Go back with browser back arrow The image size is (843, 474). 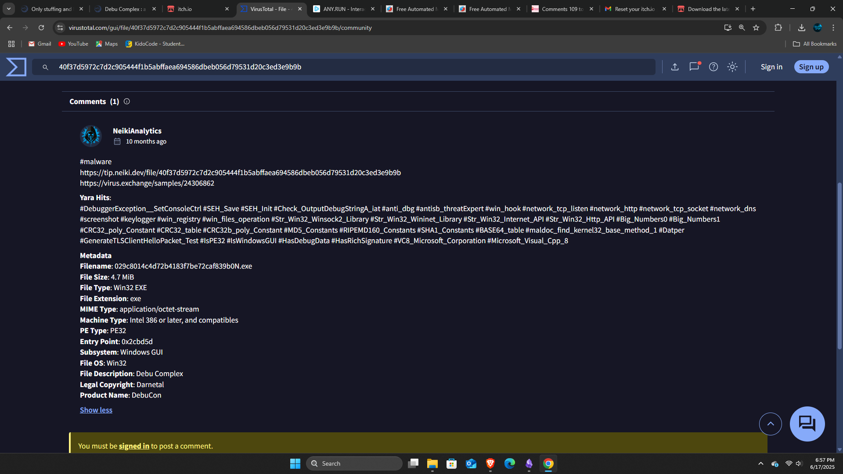click(x=10, y=28)
